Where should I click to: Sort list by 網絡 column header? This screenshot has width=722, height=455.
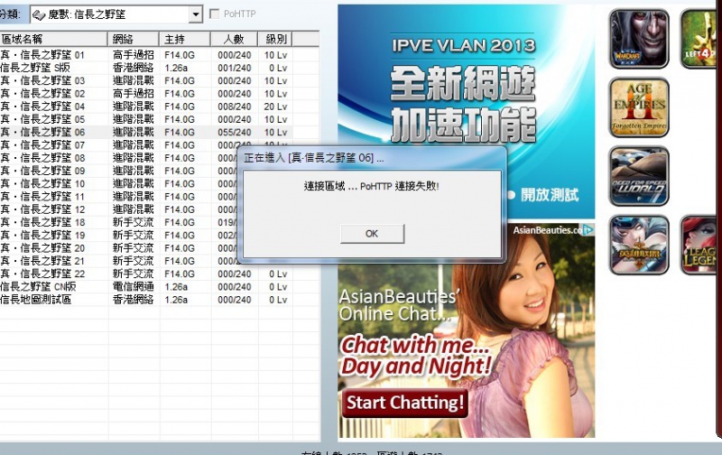click(133, 40)
